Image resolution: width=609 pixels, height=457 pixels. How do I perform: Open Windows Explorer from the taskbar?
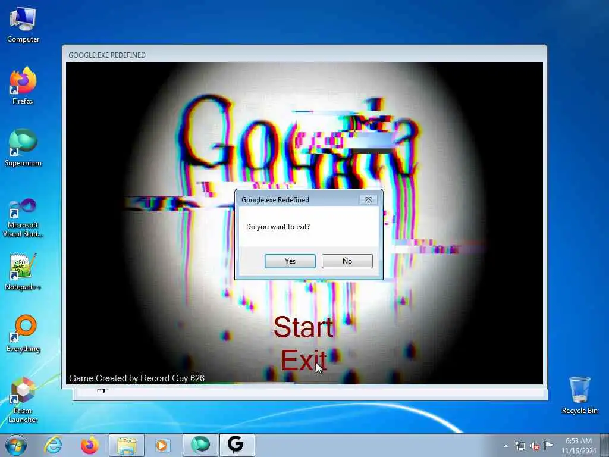[x=126, y=445]
